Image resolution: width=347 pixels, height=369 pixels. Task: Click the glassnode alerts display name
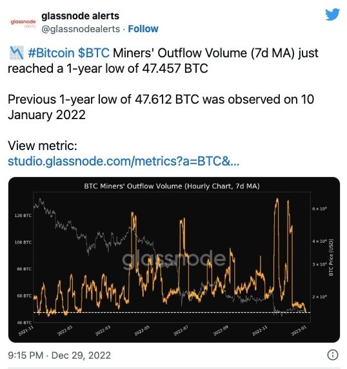click(x=80, y=16)
